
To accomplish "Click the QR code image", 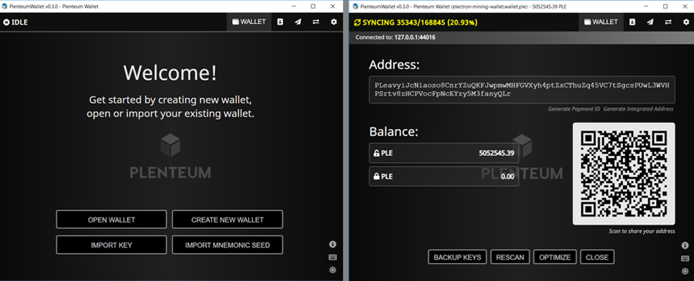I will click(624, 174).
